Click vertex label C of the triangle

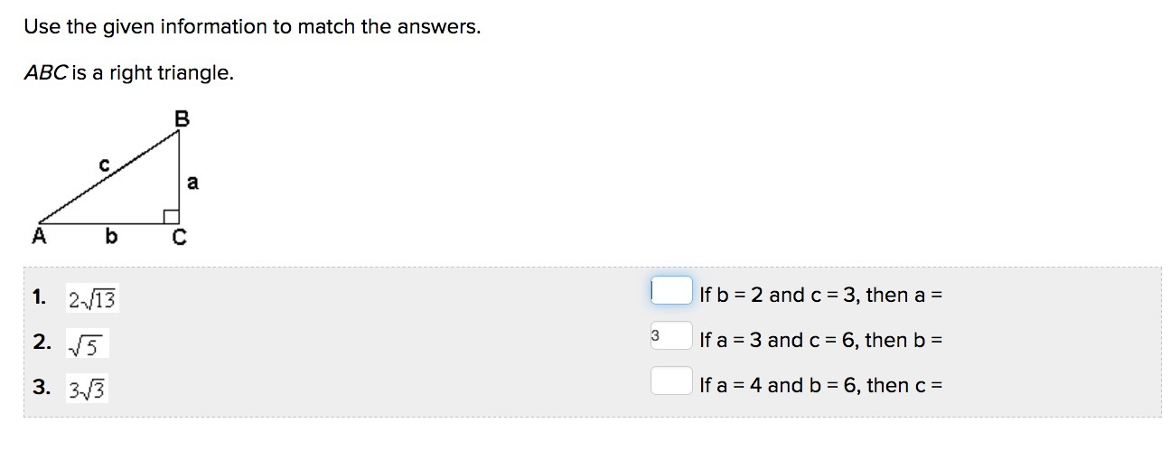coord(179,239)
